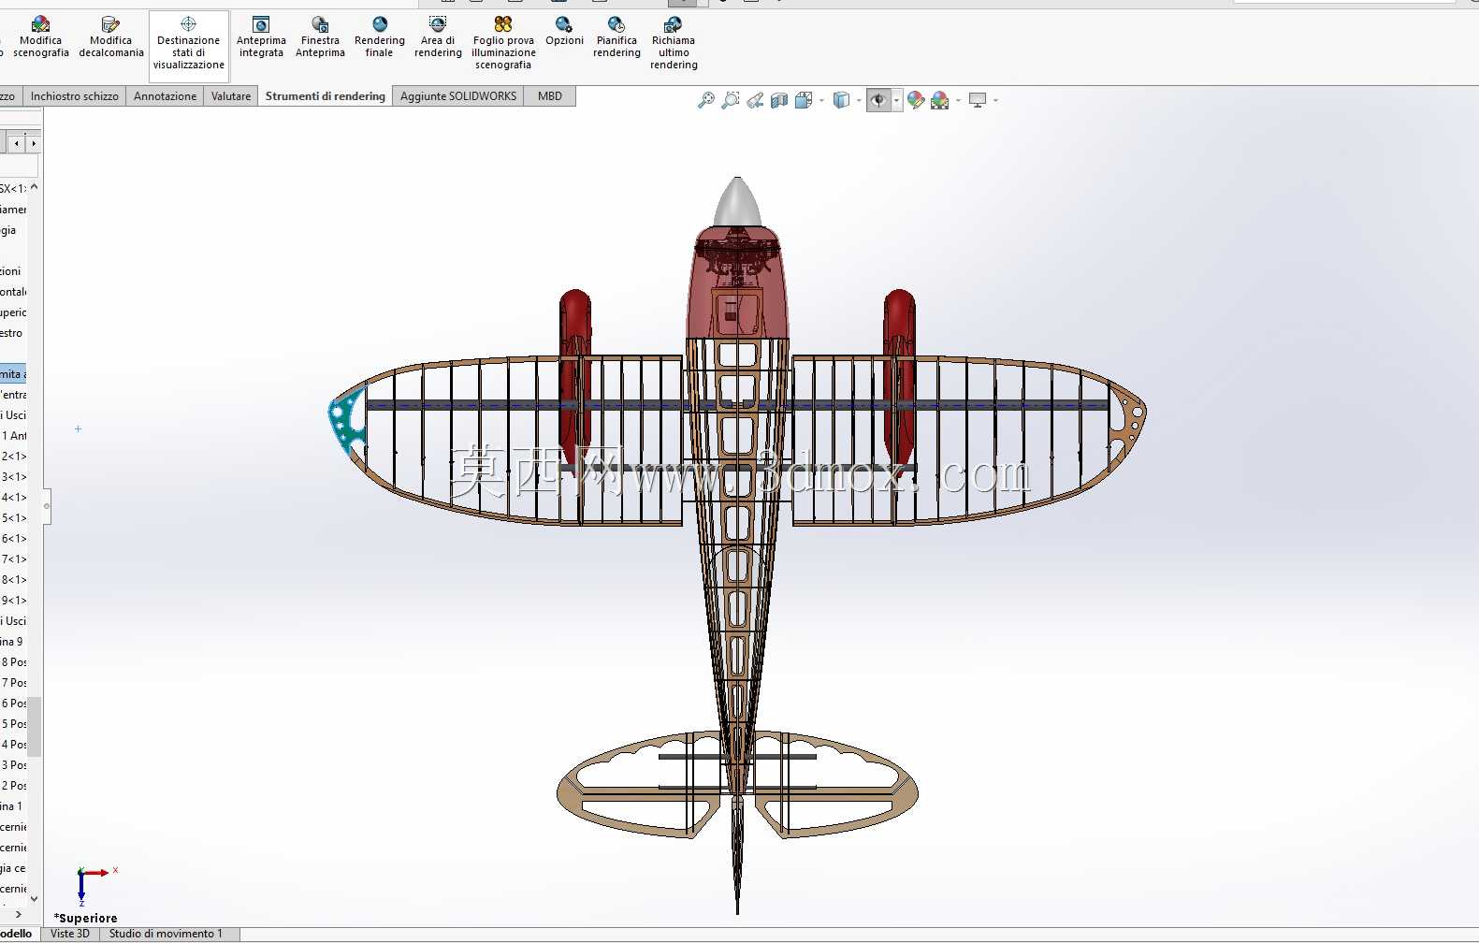Select tree item '5<1>'
Viewport: 1479px width, 943px height.
click(14, 518)
